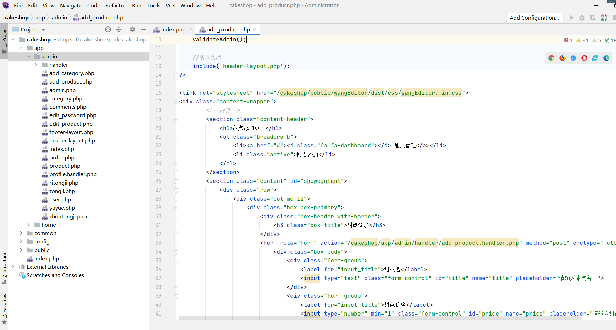This screenshot has width=616, height=330.
Task: Open page in Opera browser icon
Action: click(584, 58)
